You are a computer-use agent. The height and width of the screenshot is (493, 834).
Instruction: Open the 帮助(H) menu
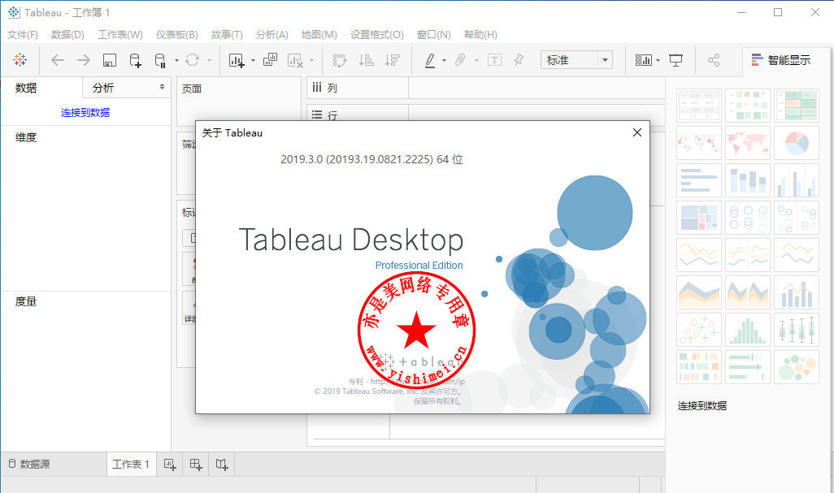click(x=481, y=35)
